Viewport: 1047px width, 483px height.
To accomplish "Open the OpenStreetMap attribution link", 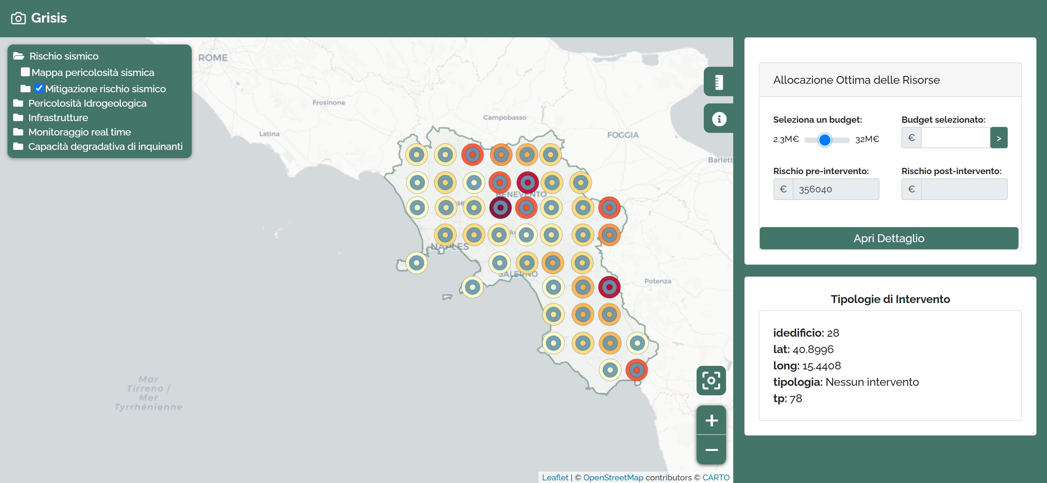I will pos(613,477).
